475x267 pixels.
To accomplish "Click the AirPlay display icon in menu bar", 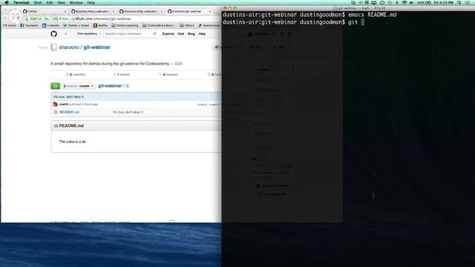I will pyautogui.click(x=374, y=3).
